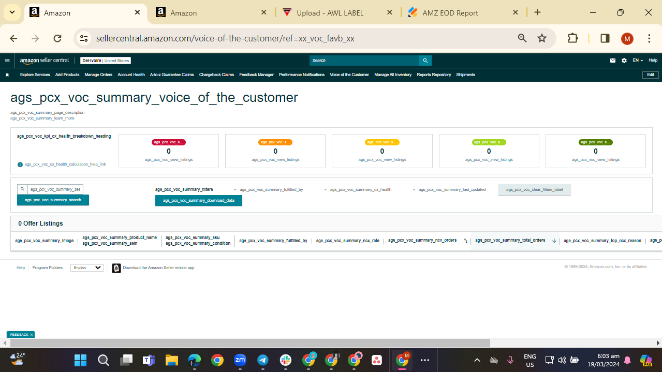Open Zoom from the taskbar
The width and height of the screenshot is (662, 372).
tap(240, 360)
